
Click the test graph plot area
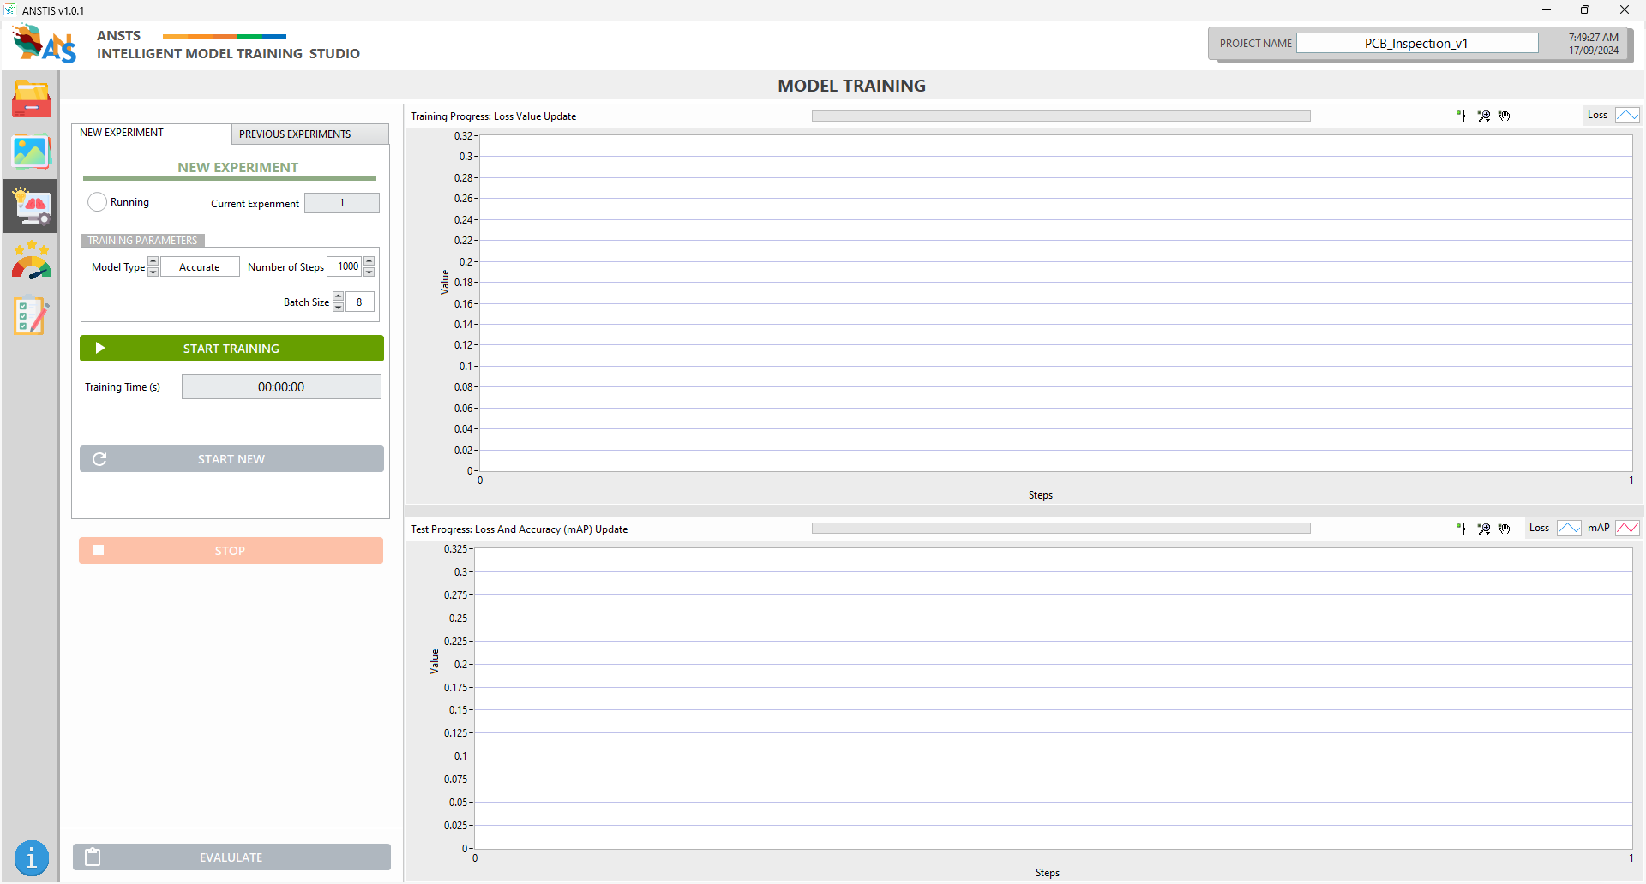[x=1053, y=699]
